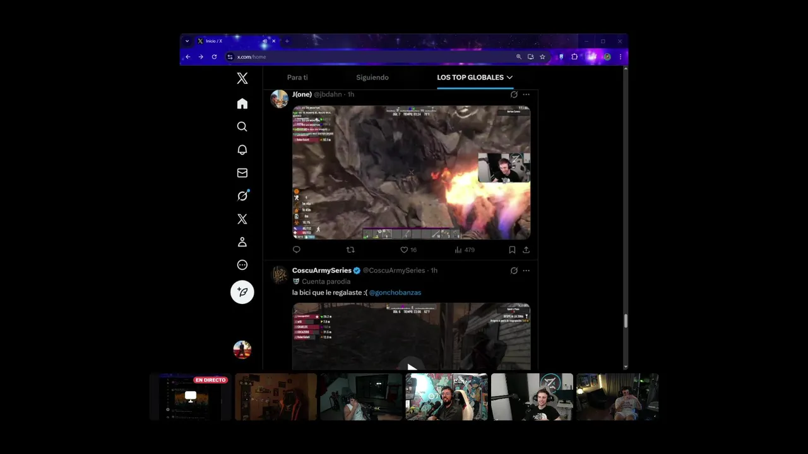Go back in the browser
This screenshot has height=454, width=808.
187,57
